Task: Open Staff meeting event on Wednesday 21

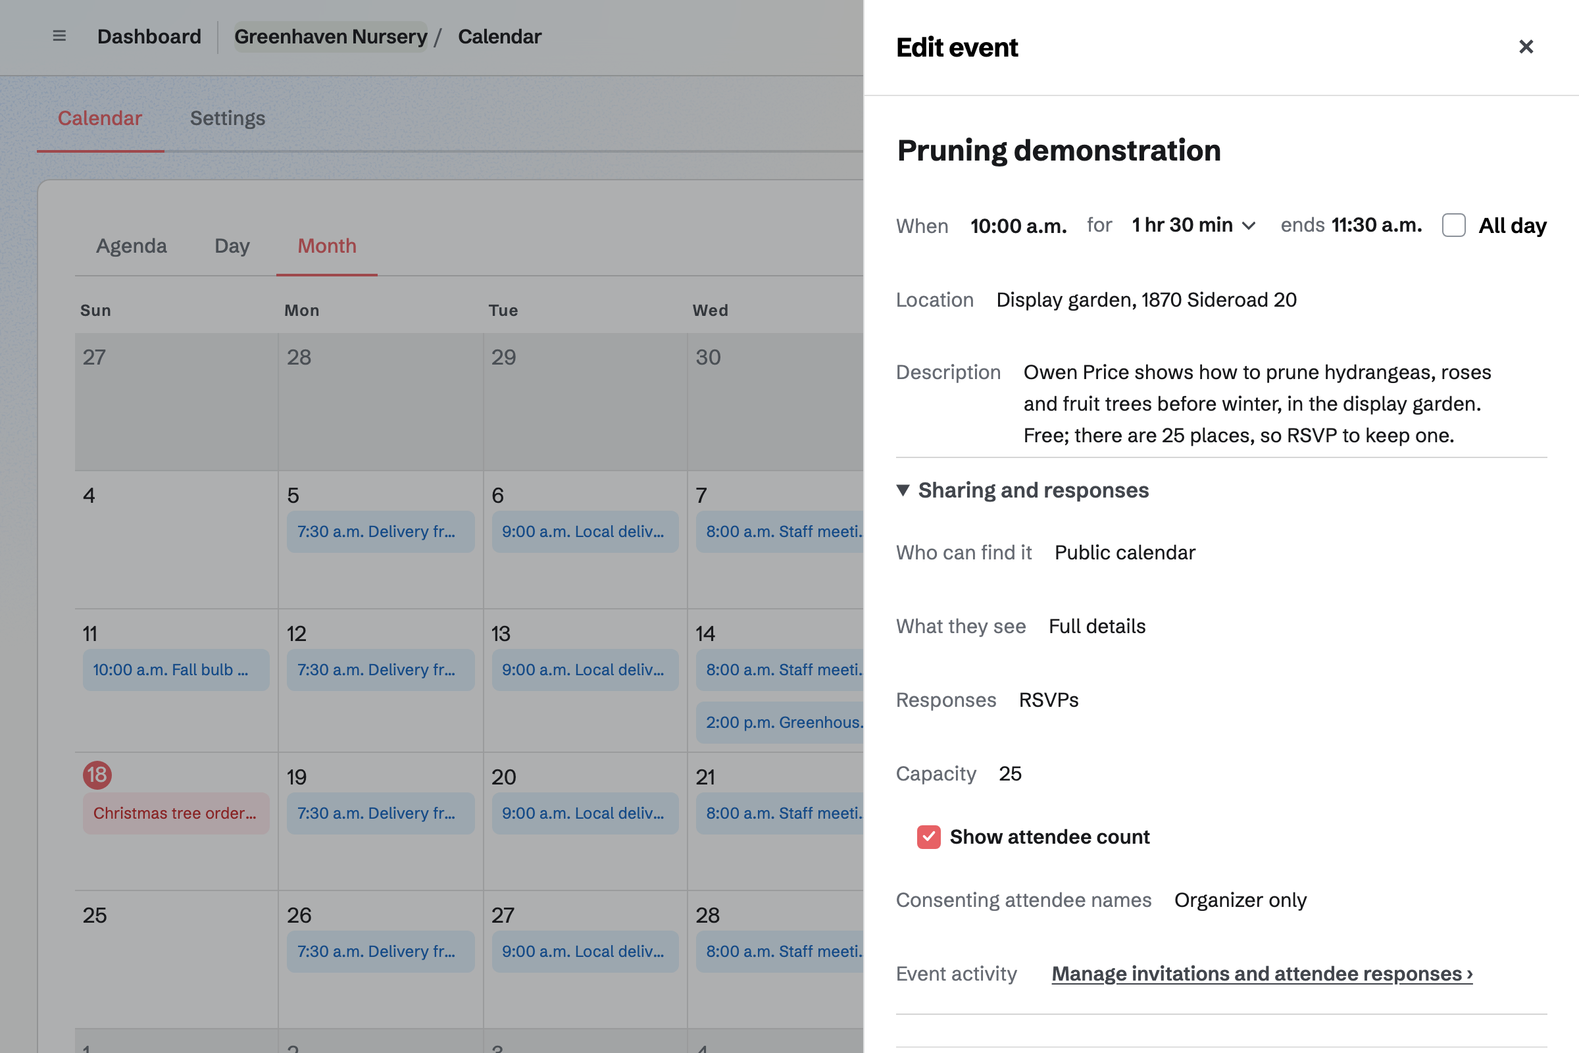Action: 780,813
